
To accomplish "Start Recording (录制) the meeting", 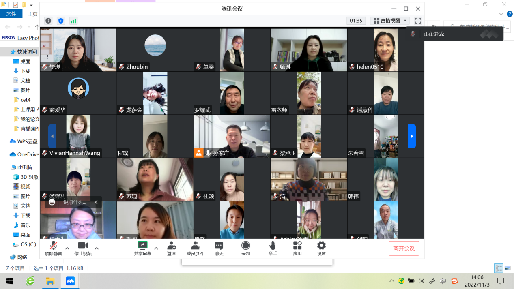I will pos(245,248).
